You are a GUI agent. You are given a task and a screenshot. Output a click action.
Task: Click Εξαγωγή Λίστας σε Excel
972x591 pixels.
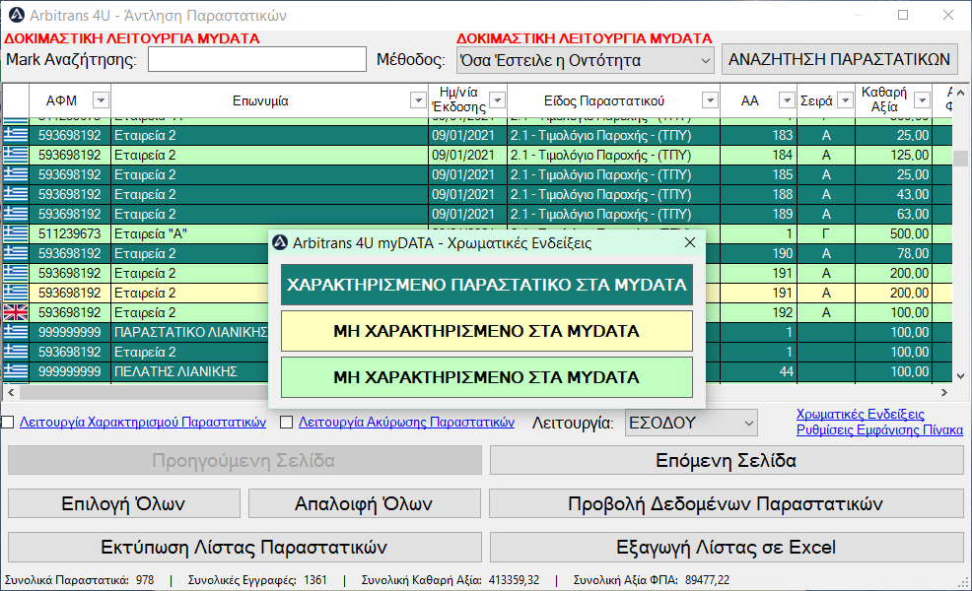coord(727,548)
